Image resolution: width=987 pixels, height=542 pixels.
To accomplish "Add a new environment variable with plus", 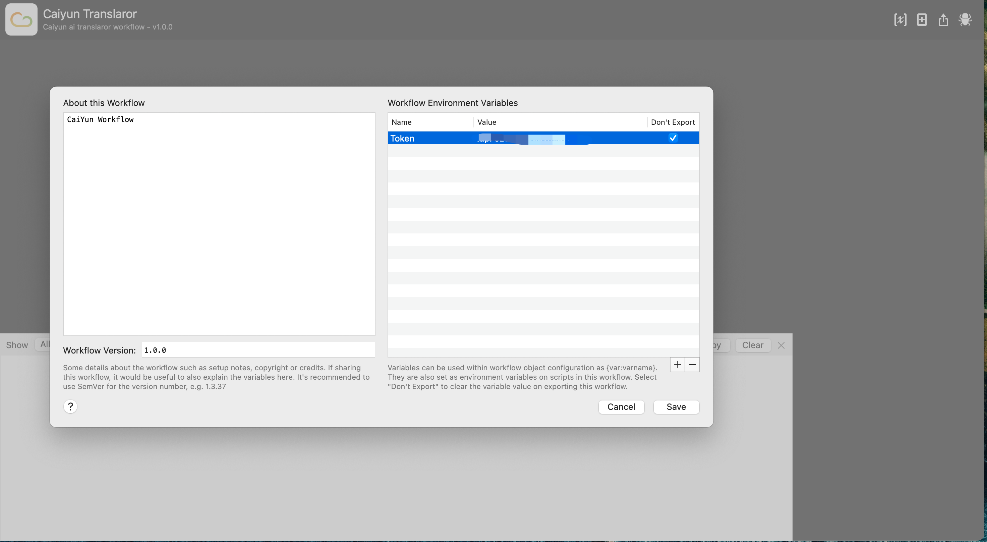I will (x=678, y=364).
